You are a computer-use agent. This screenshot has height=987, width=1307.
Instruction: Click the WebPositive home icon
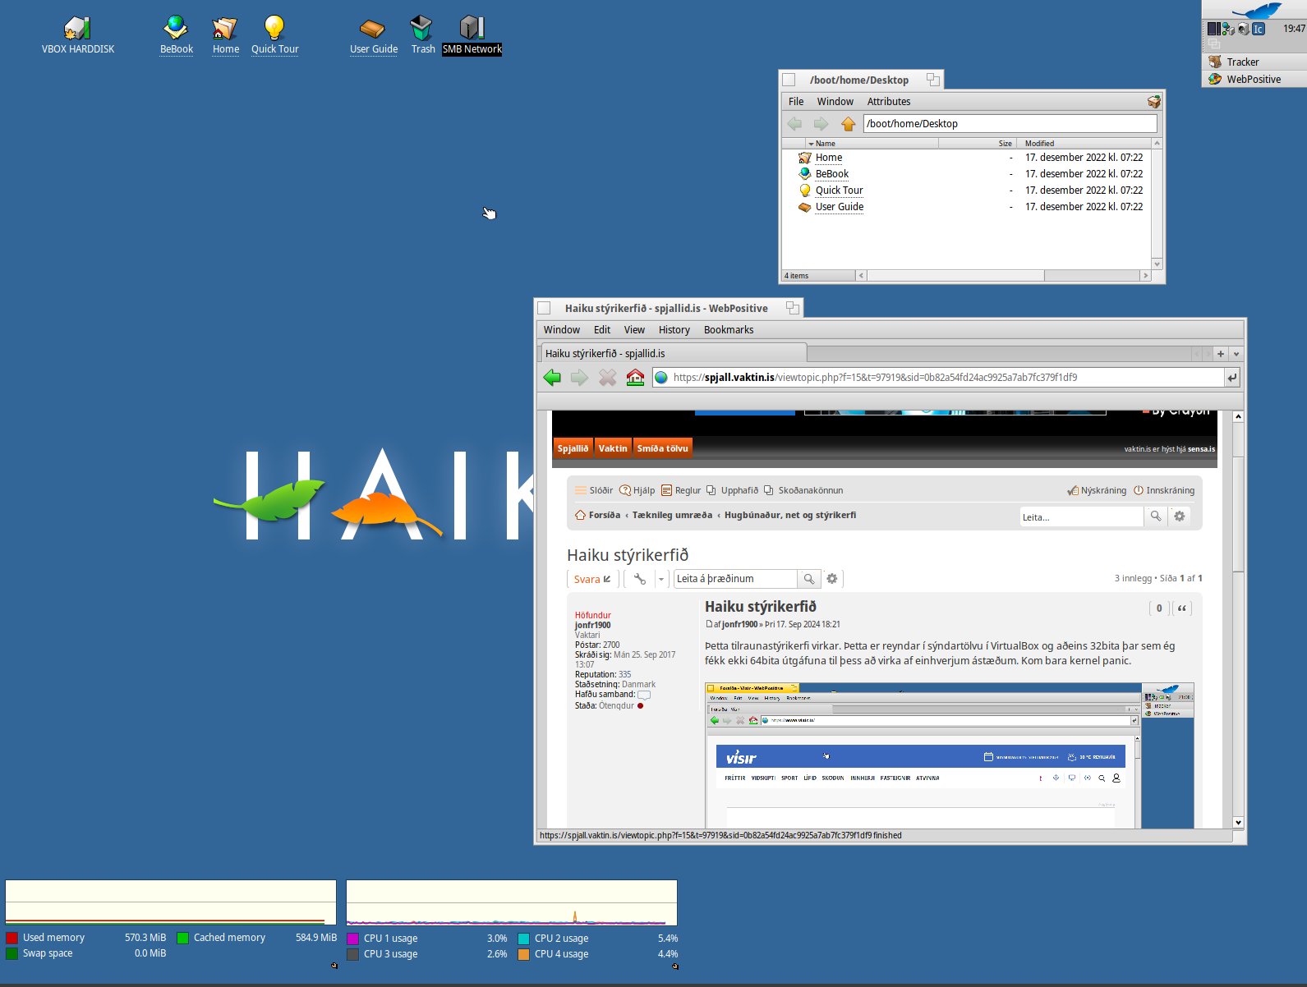click(x=635, y=378)
